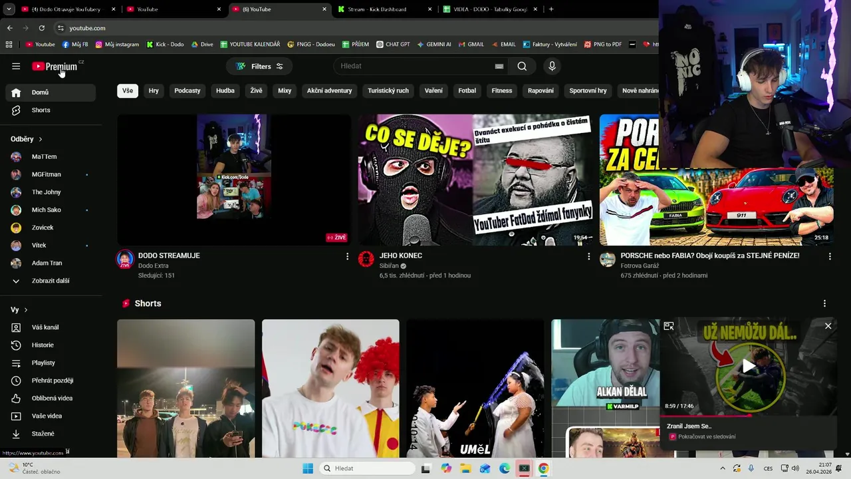Select the Podcasty filter chip
Screen dimensions: 851x479
coord(187,90)
